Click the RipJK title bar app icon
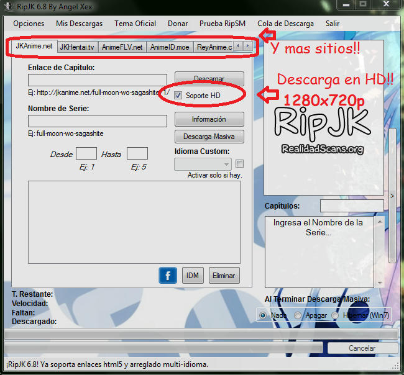Screen dimensions: 404x375 pos(9,6)
